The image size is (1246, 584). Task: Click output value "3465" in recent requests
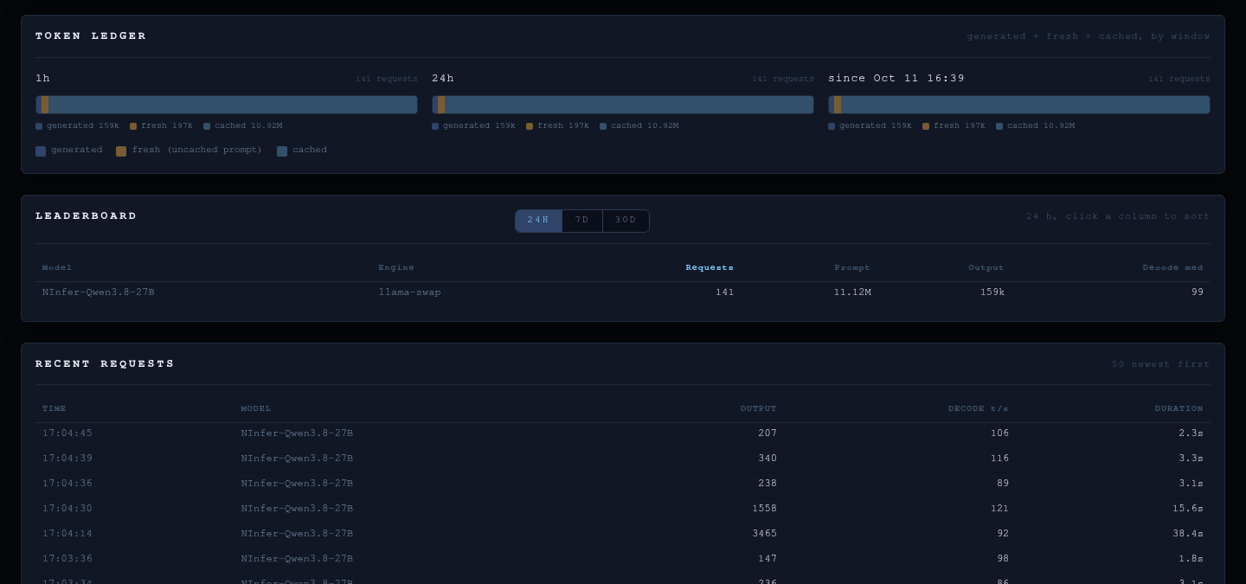pos(765,534)
